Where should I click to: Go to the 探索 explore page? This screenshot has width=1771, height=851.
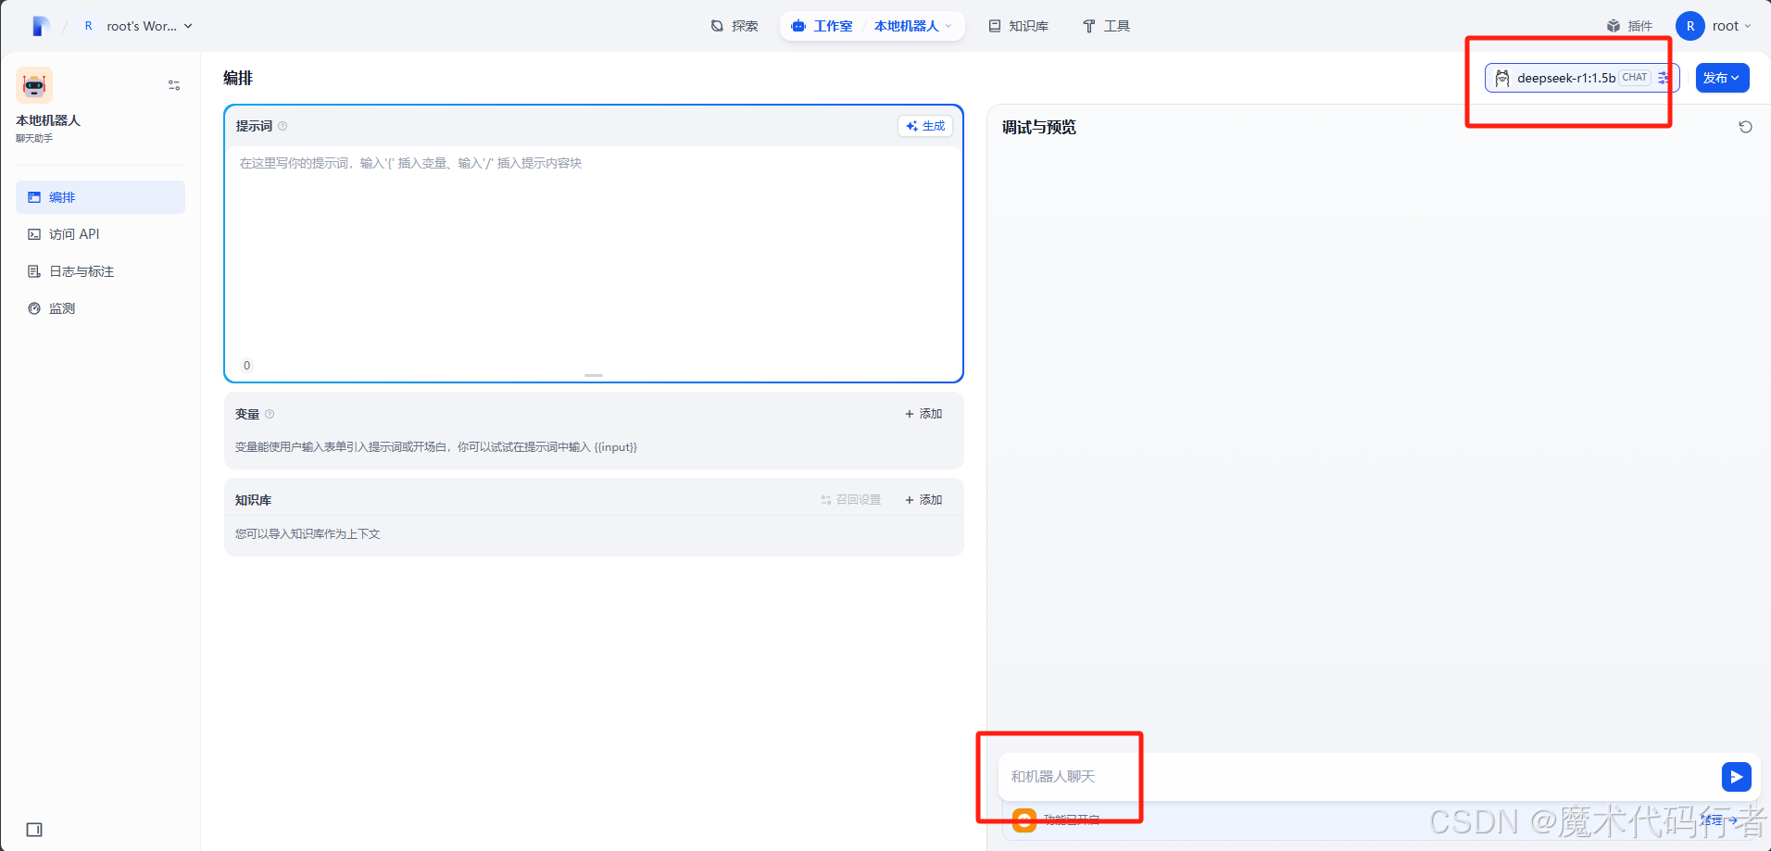click(x=734, y=26)
